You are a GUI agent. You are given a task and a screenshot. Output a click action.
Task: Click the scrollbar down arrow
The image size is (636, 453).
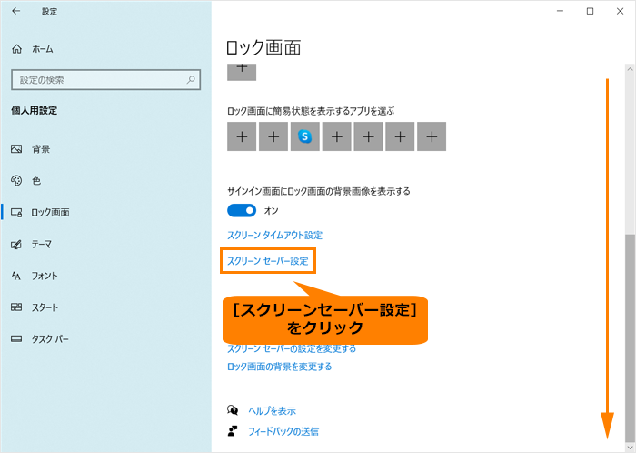630,447
